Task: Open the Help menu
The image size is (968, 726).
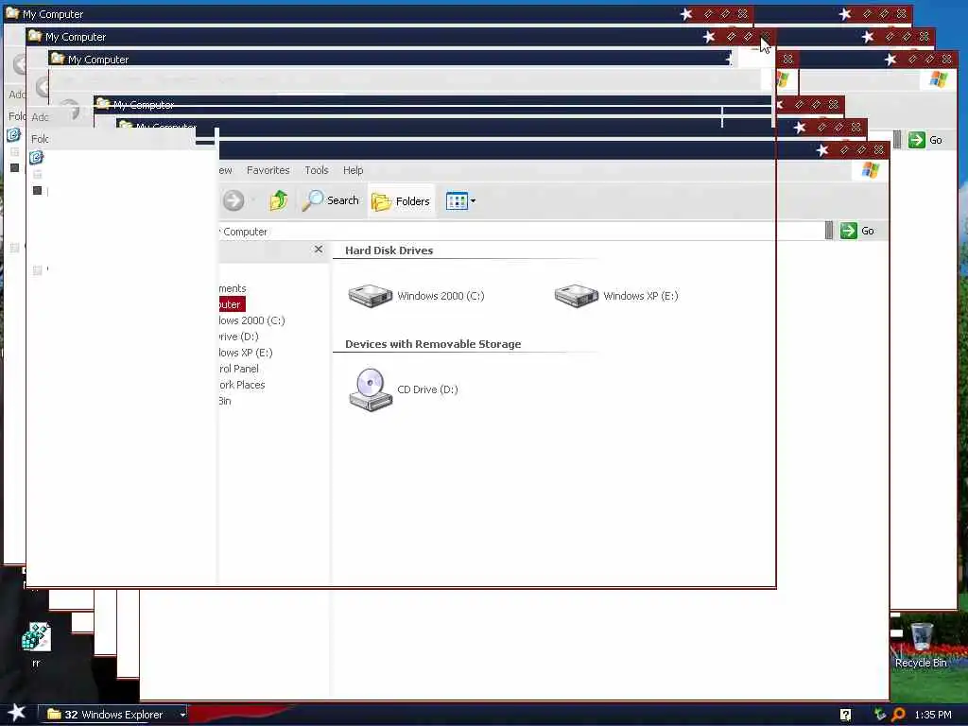Action: [354, 170]
